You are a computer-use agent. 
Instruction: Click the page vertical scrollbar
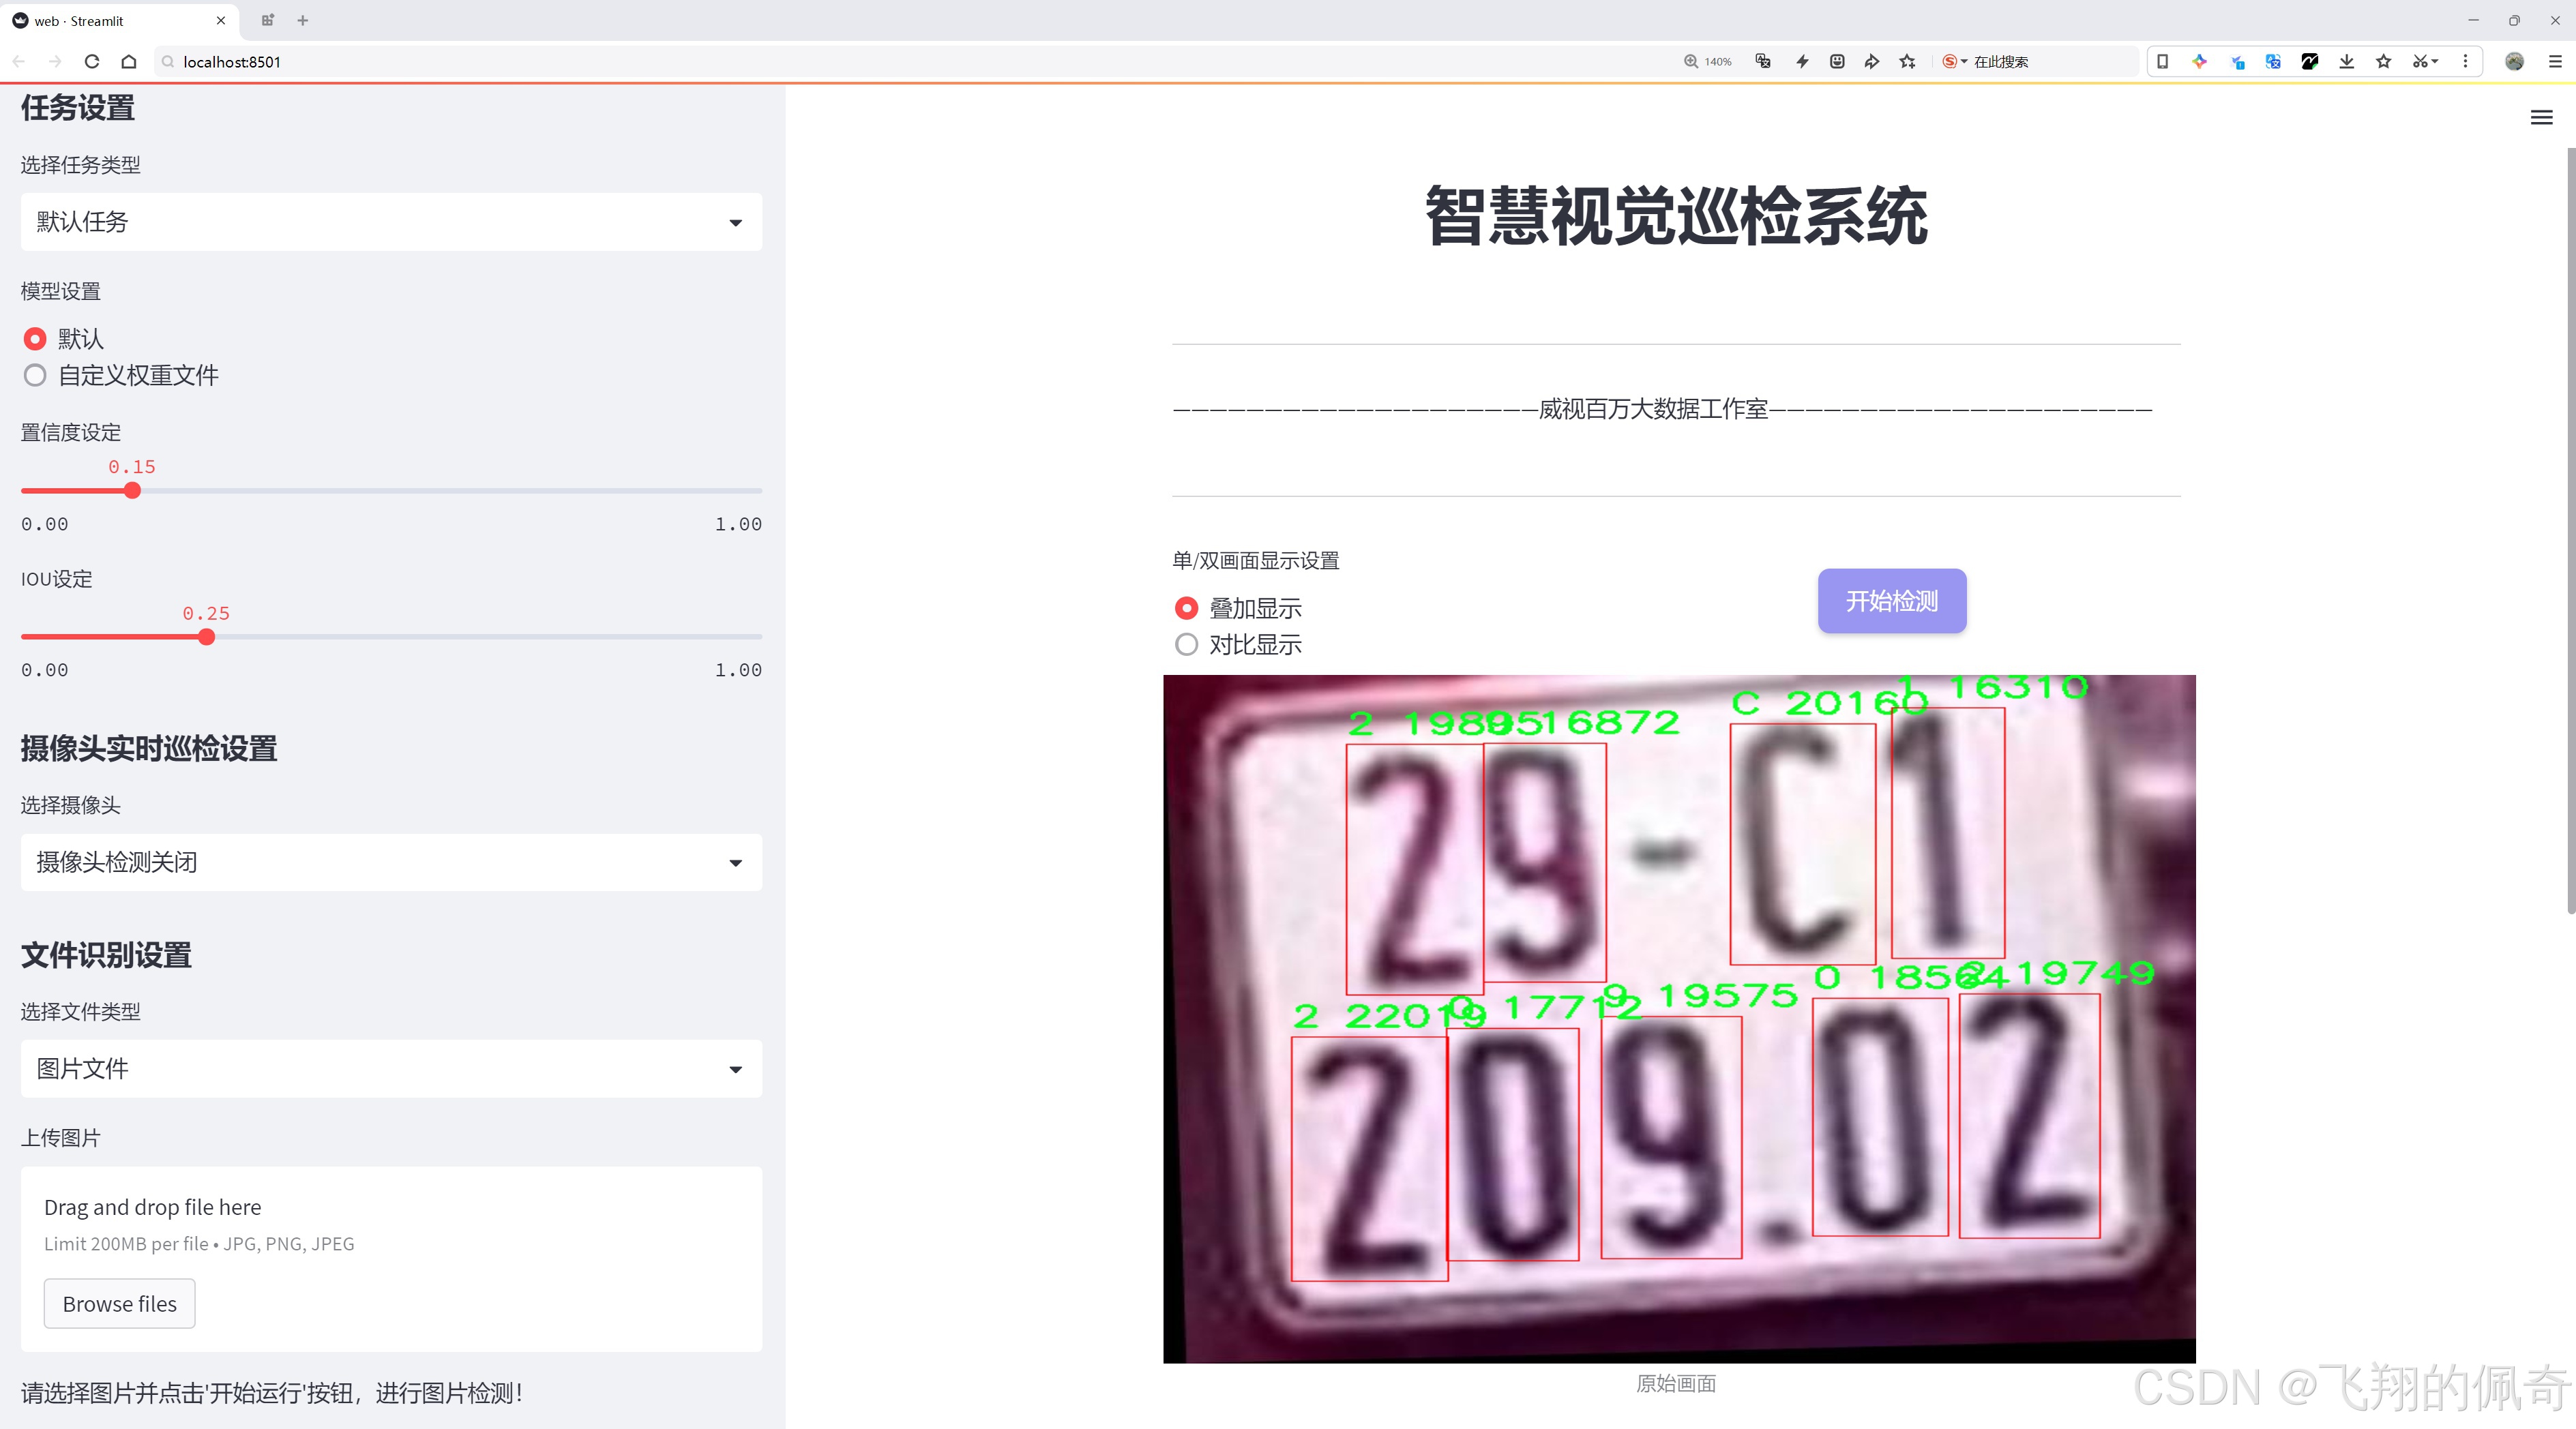(x=2570, y=530)
